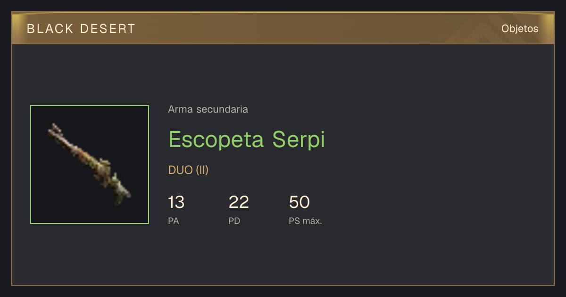566x297 pixels.
Task: Select the PS máx. value 50
Action: coord(299,202)
